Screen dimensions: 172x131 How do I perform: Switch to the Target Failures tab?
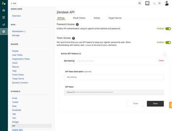pyautogui.click(x=115, y=18)
